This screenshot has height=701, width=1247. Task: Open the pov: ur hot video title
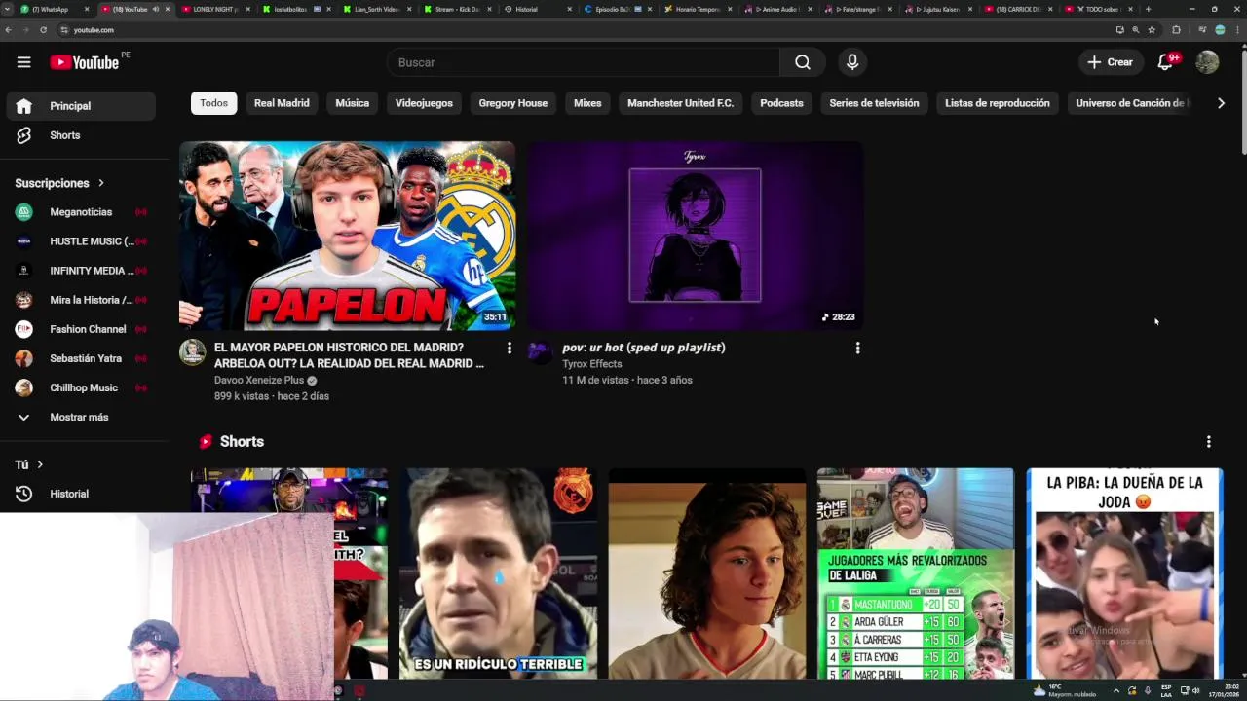(x=643, y=348)
